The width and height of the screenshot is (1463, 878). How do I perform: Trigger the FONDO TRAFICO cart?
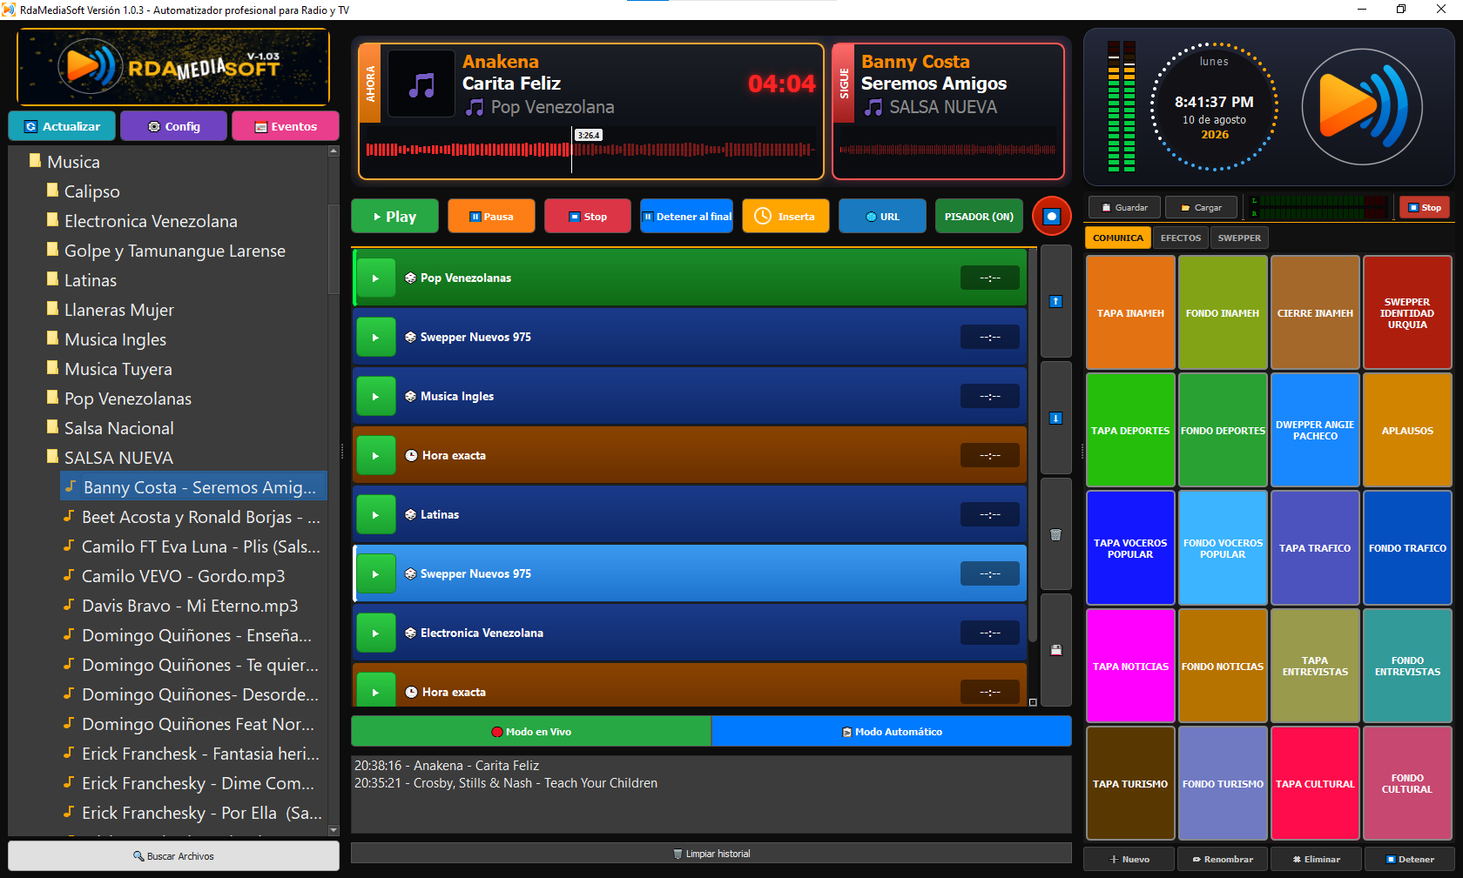click(x=1407, y=548)
